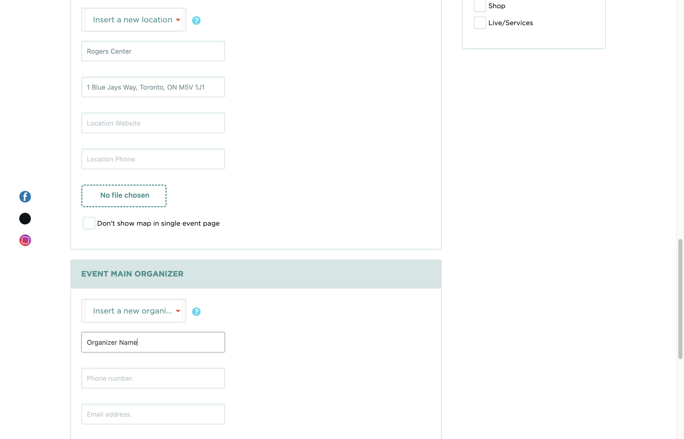The image size is (684, 439).
Task: Tick the Live/Services checkbox
Action: click(480, 23)
